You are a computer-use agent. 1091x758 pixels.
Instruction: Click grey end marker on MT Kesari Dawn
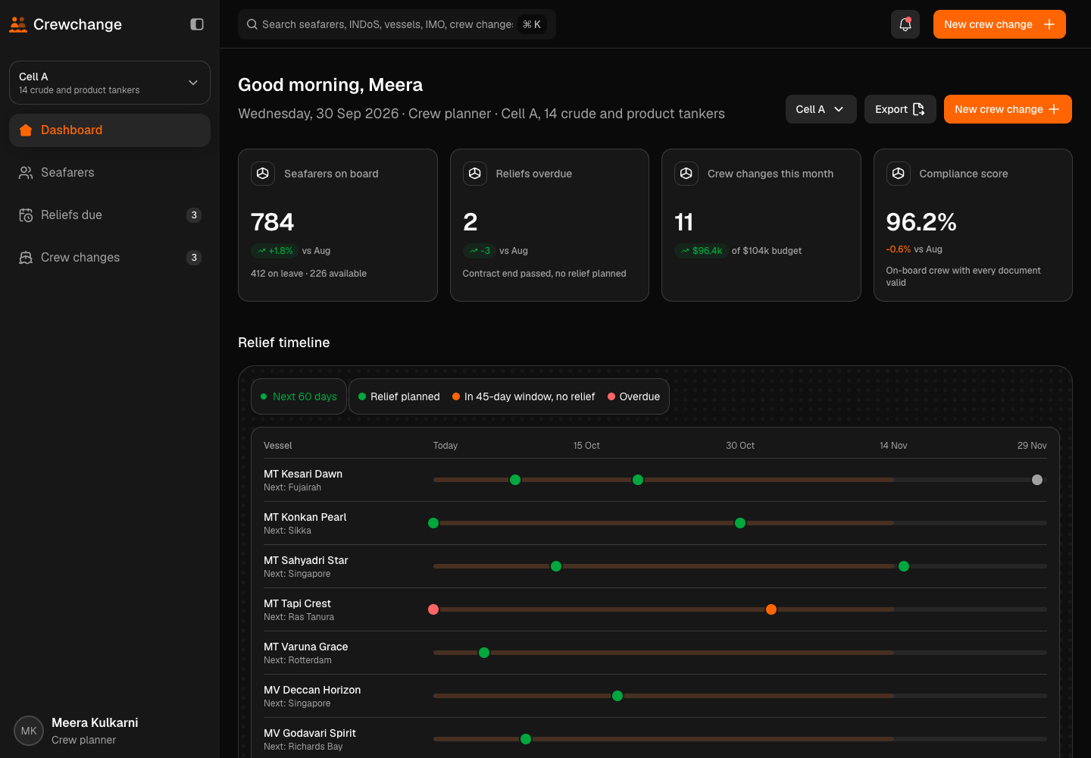[1037, 480]
